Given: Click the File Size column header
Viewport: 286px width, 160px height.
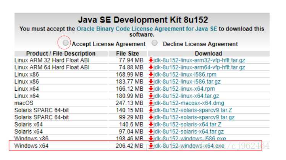Looking at the screenshot, I should [128, 53].
